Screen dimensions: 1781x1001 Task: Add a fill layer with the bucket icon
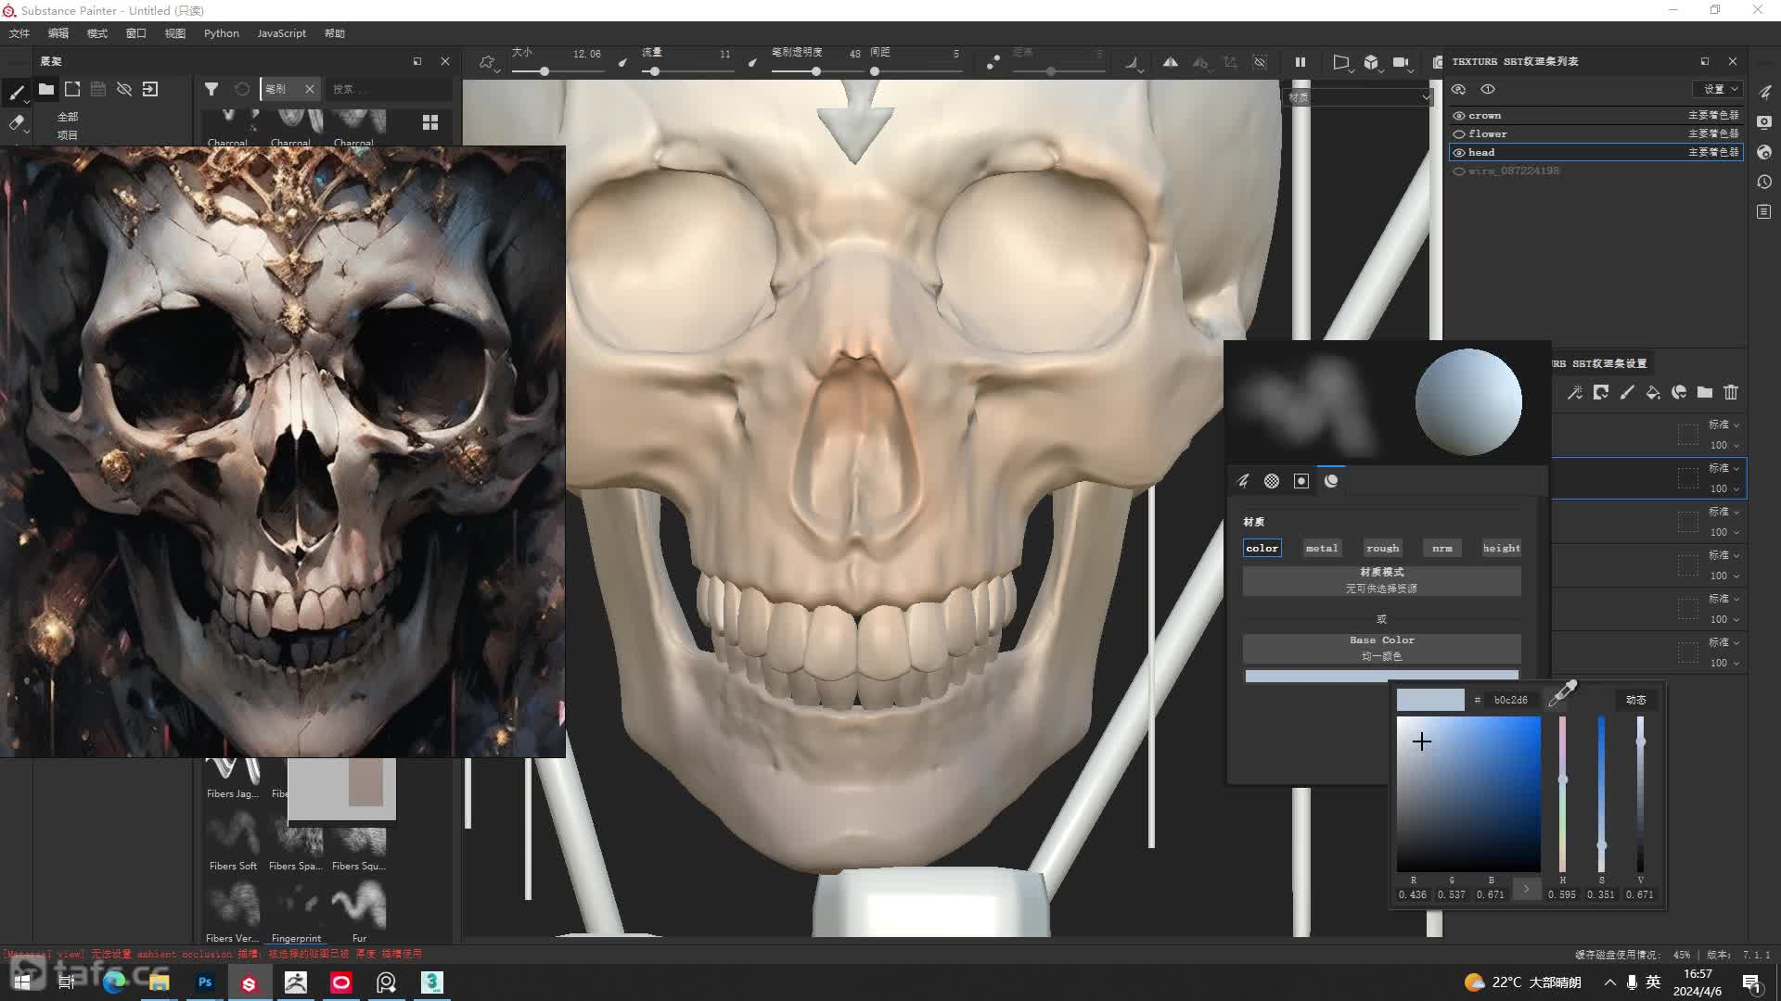coord(1653,392)
